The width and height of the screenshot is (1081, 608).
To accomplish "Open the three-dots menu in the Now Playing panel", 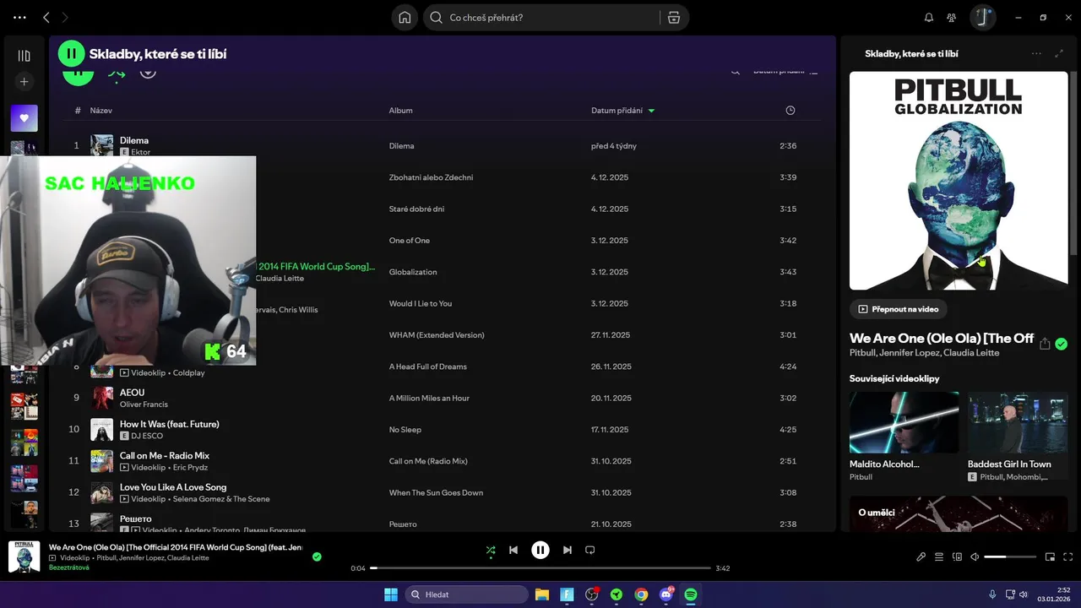I will pos(1036,53).
